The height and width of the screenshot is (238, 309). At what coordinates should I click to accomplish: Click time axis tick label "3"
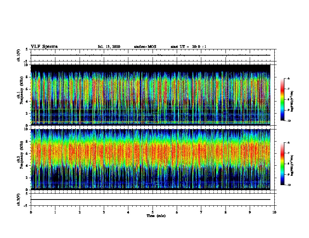[x=104, y=212]
